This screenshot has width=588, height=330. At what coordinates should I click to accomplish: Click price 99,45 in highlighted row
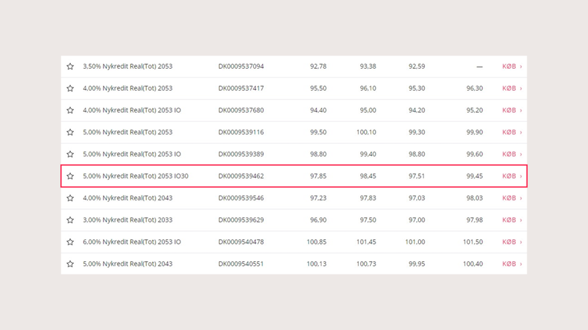tap(474, 176)
